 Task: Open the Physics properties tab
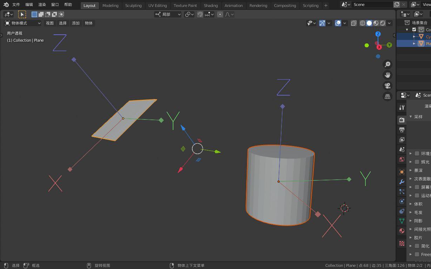click(402, 201)
